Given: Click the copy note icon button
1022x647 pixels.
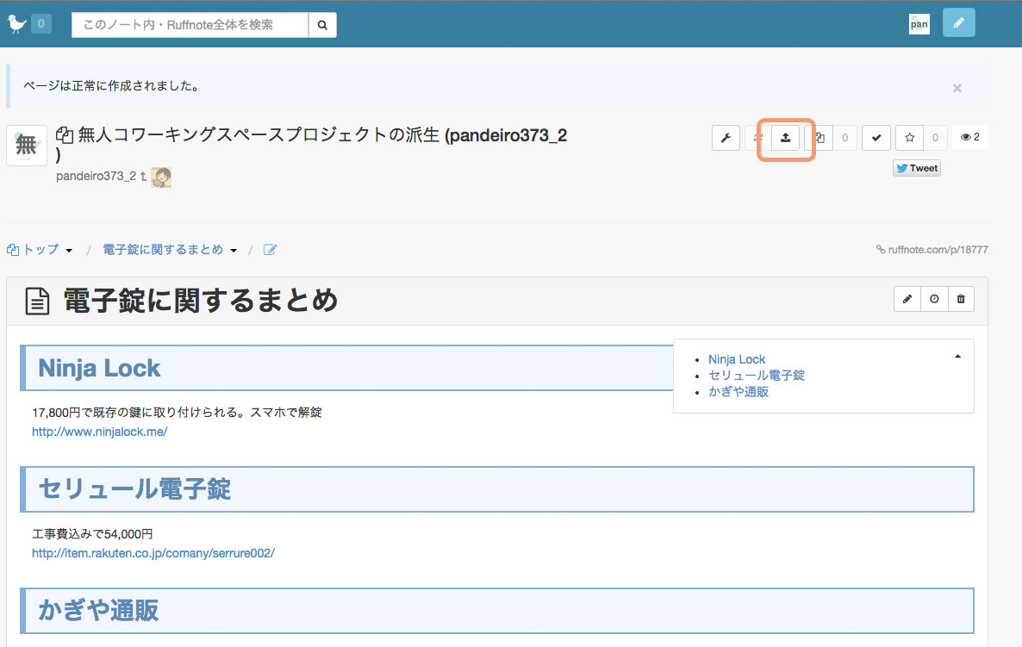Looking at the screenshot, I should [820, 138].
